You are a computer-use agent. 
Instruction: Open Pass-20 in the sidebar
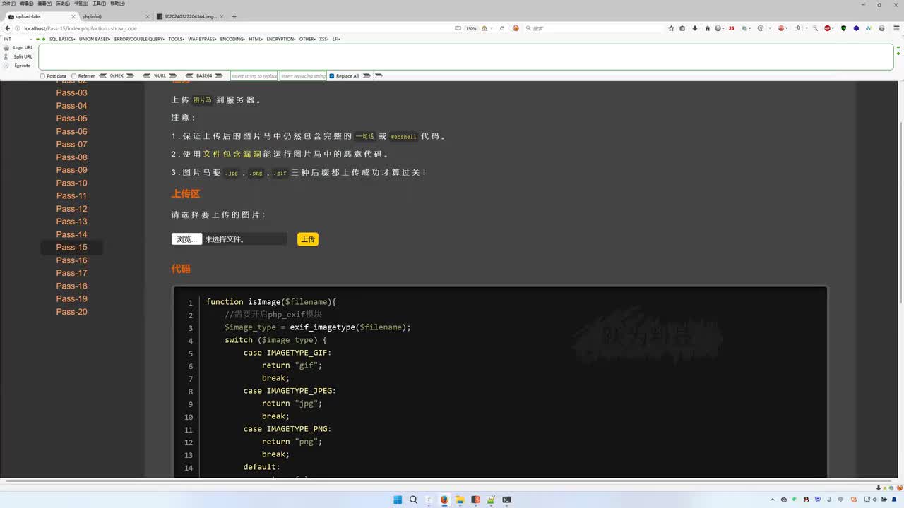pos(72,312)
